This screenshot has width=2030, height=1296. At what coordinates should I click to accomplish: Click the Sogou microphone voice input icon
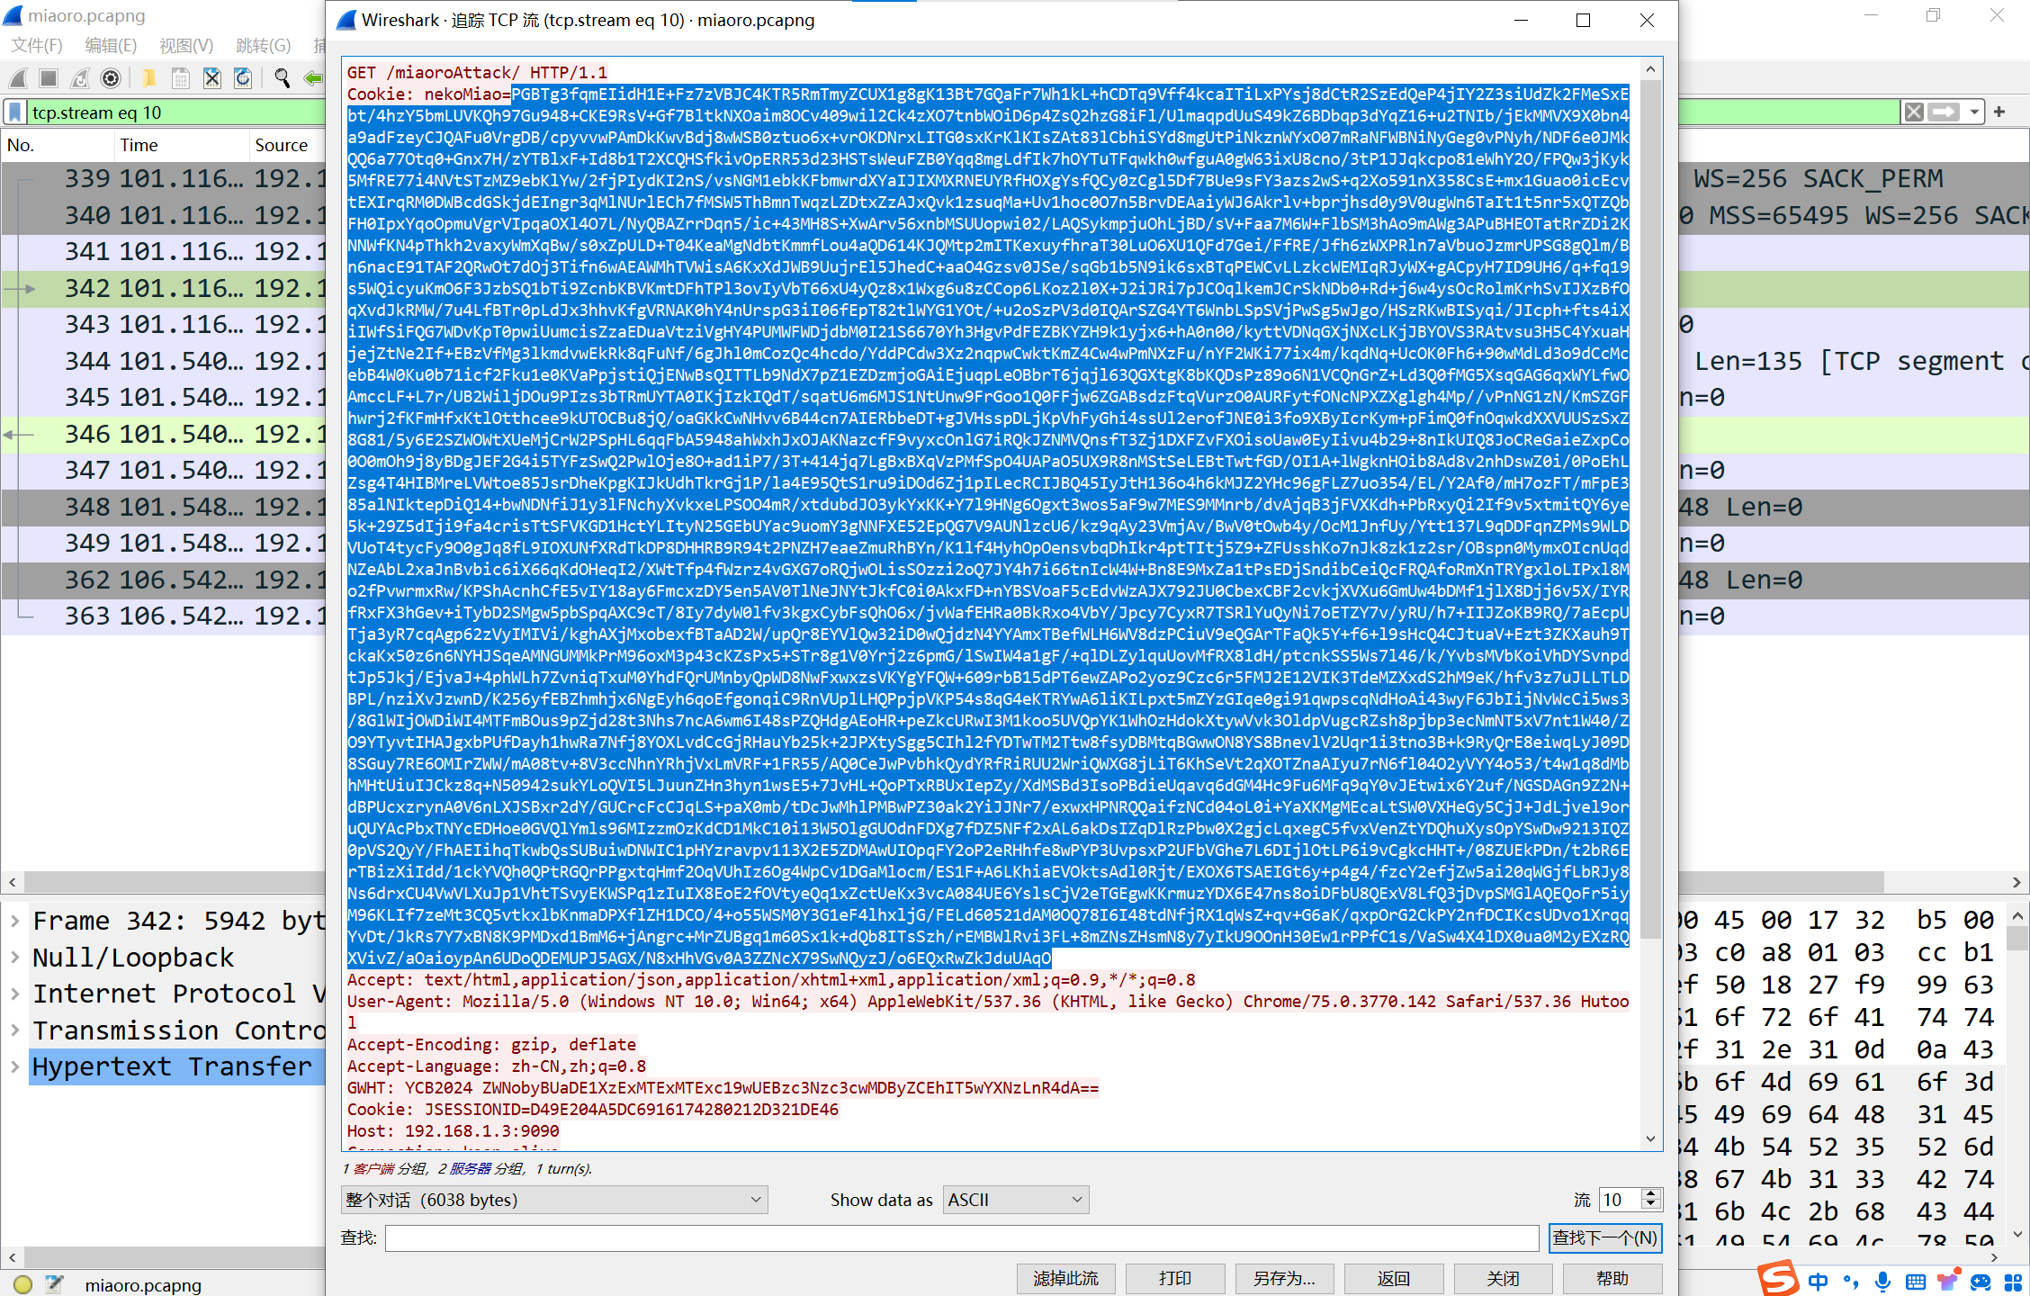[x=1882, y=1282]
